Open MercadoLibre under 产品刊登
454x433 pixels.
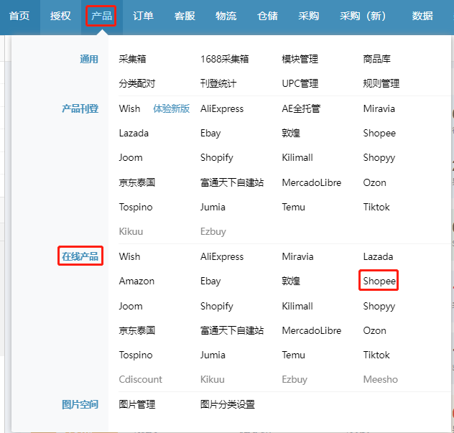pos(312,182)
